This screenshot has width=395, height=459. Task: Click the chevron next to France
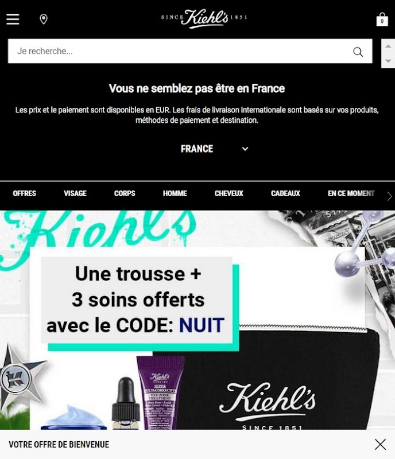245,149
